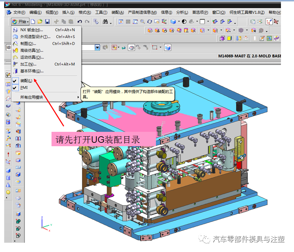Screen dimensions: 294x252
Task: Click the mold assembly model in viewport
Action: 163,153
